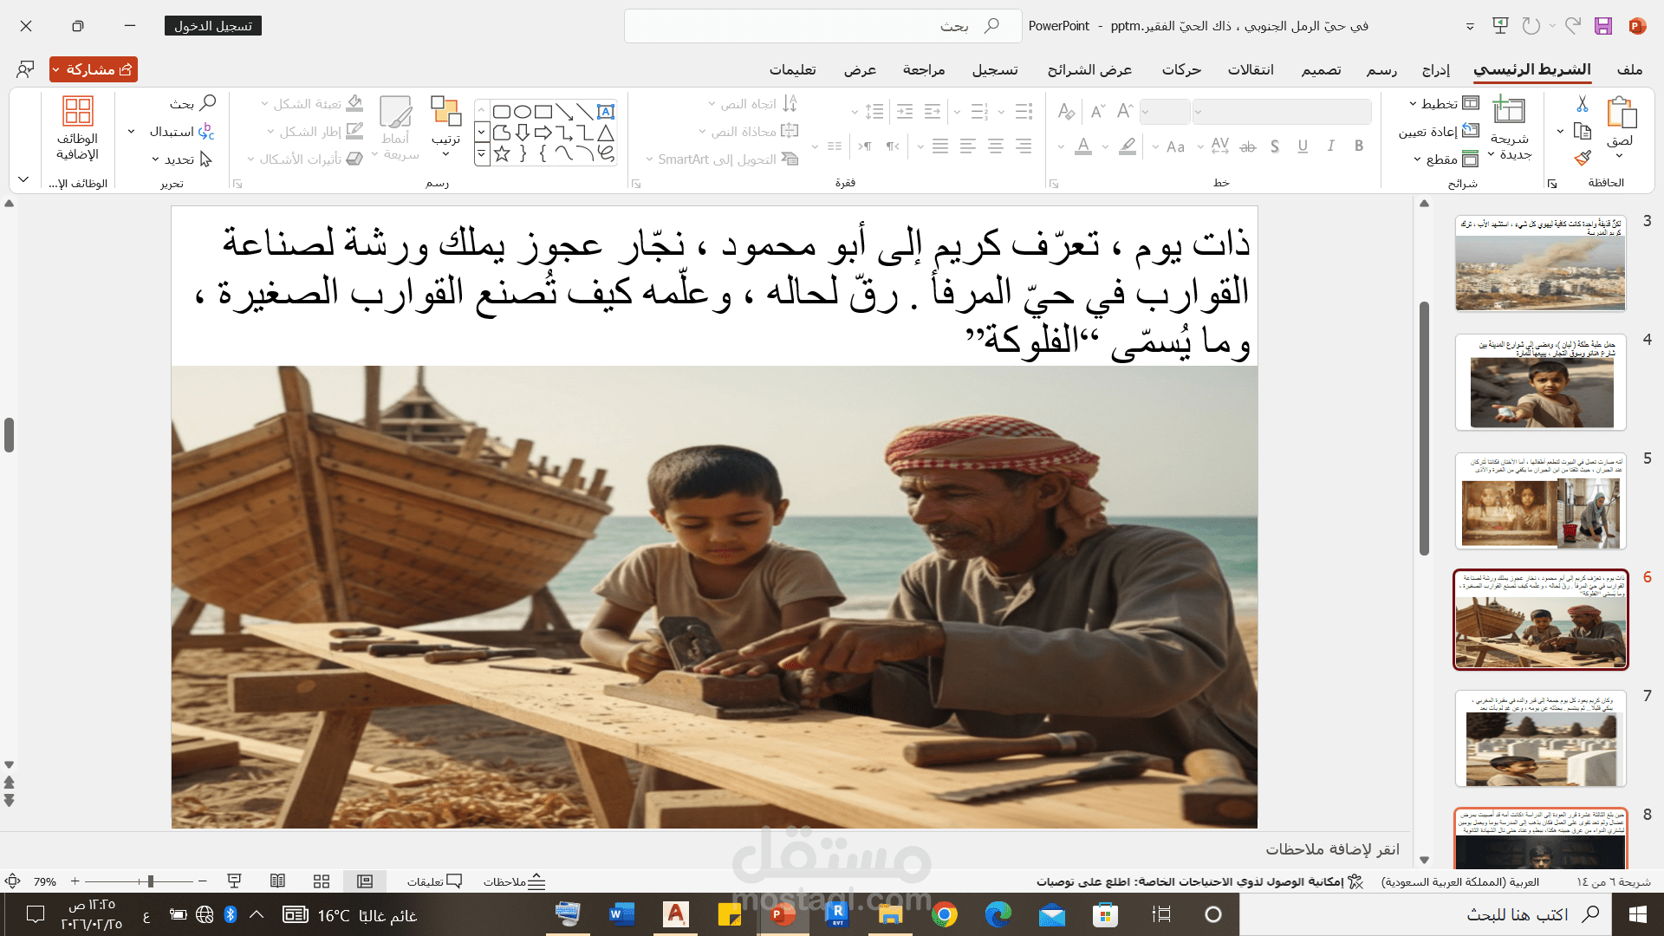Toggle Normal view button in status bar

coord(365,881)
